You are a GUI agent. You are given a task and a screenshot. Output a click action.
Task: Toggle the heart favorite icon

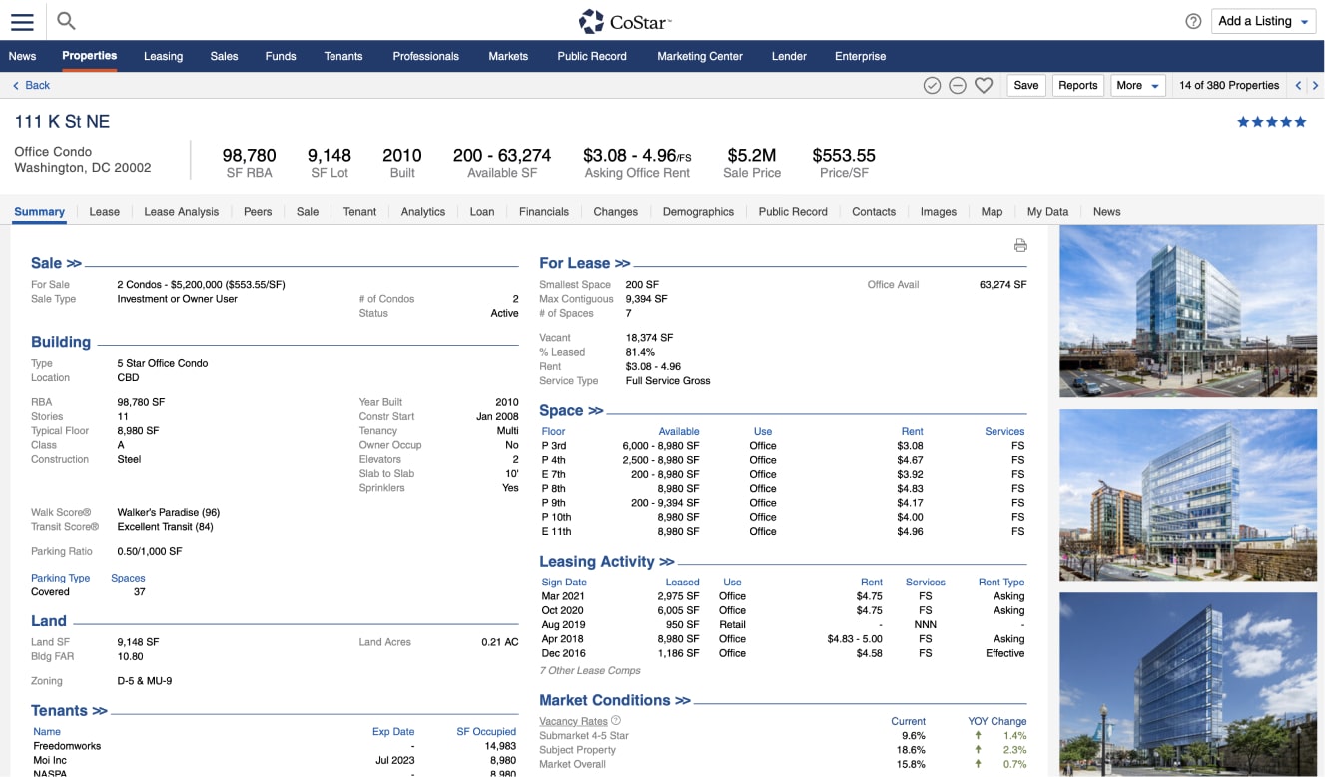[x=984, y=86]
